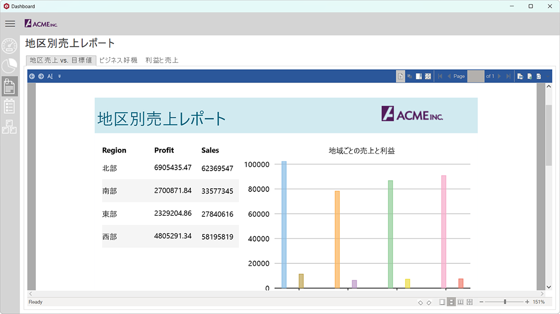This screenshot has width=560, height=314.
Task: Click the Ready status text
Action: (x=35, y=302)
